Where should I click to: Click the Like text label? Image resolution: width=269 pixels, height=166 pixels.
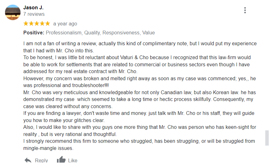click(x=73, y=160)
